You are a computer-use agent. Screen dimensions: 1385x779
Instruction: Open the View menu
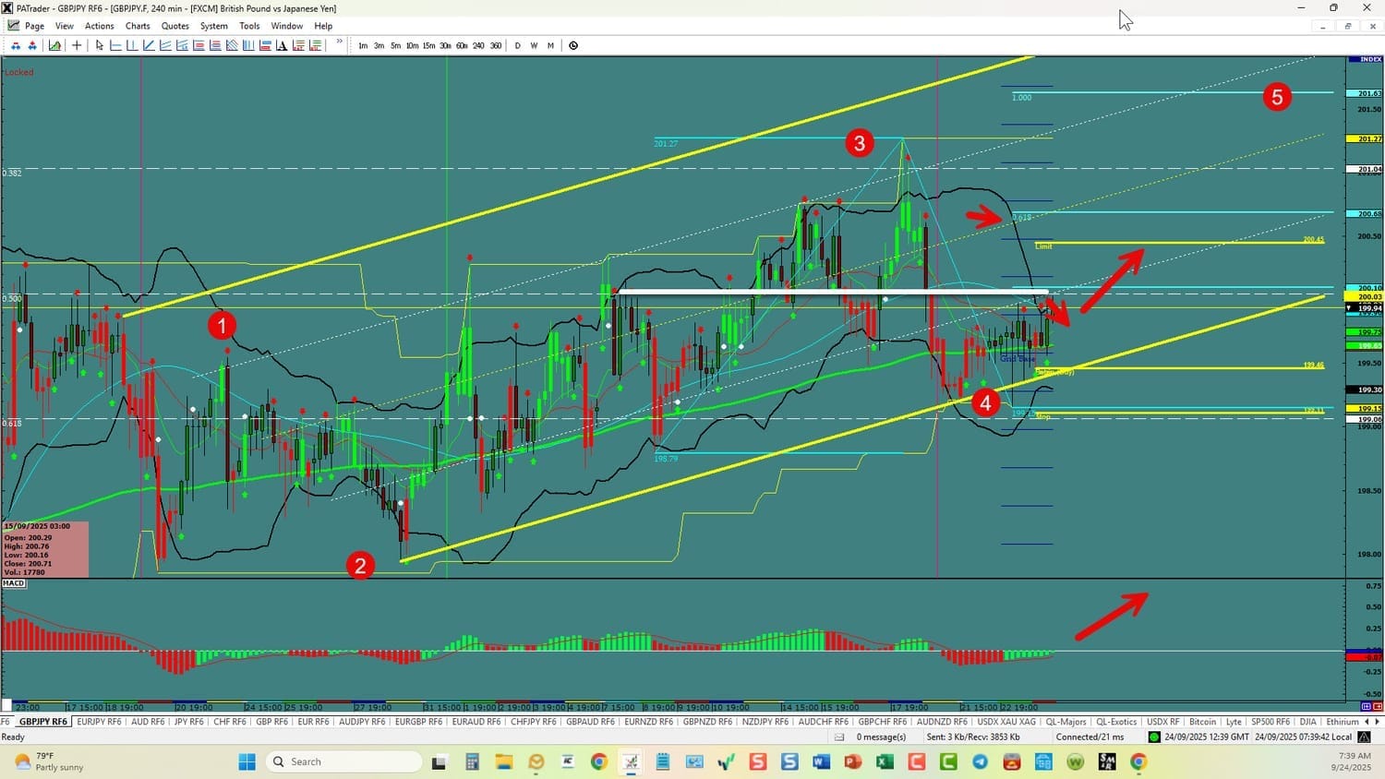[65, 26]
